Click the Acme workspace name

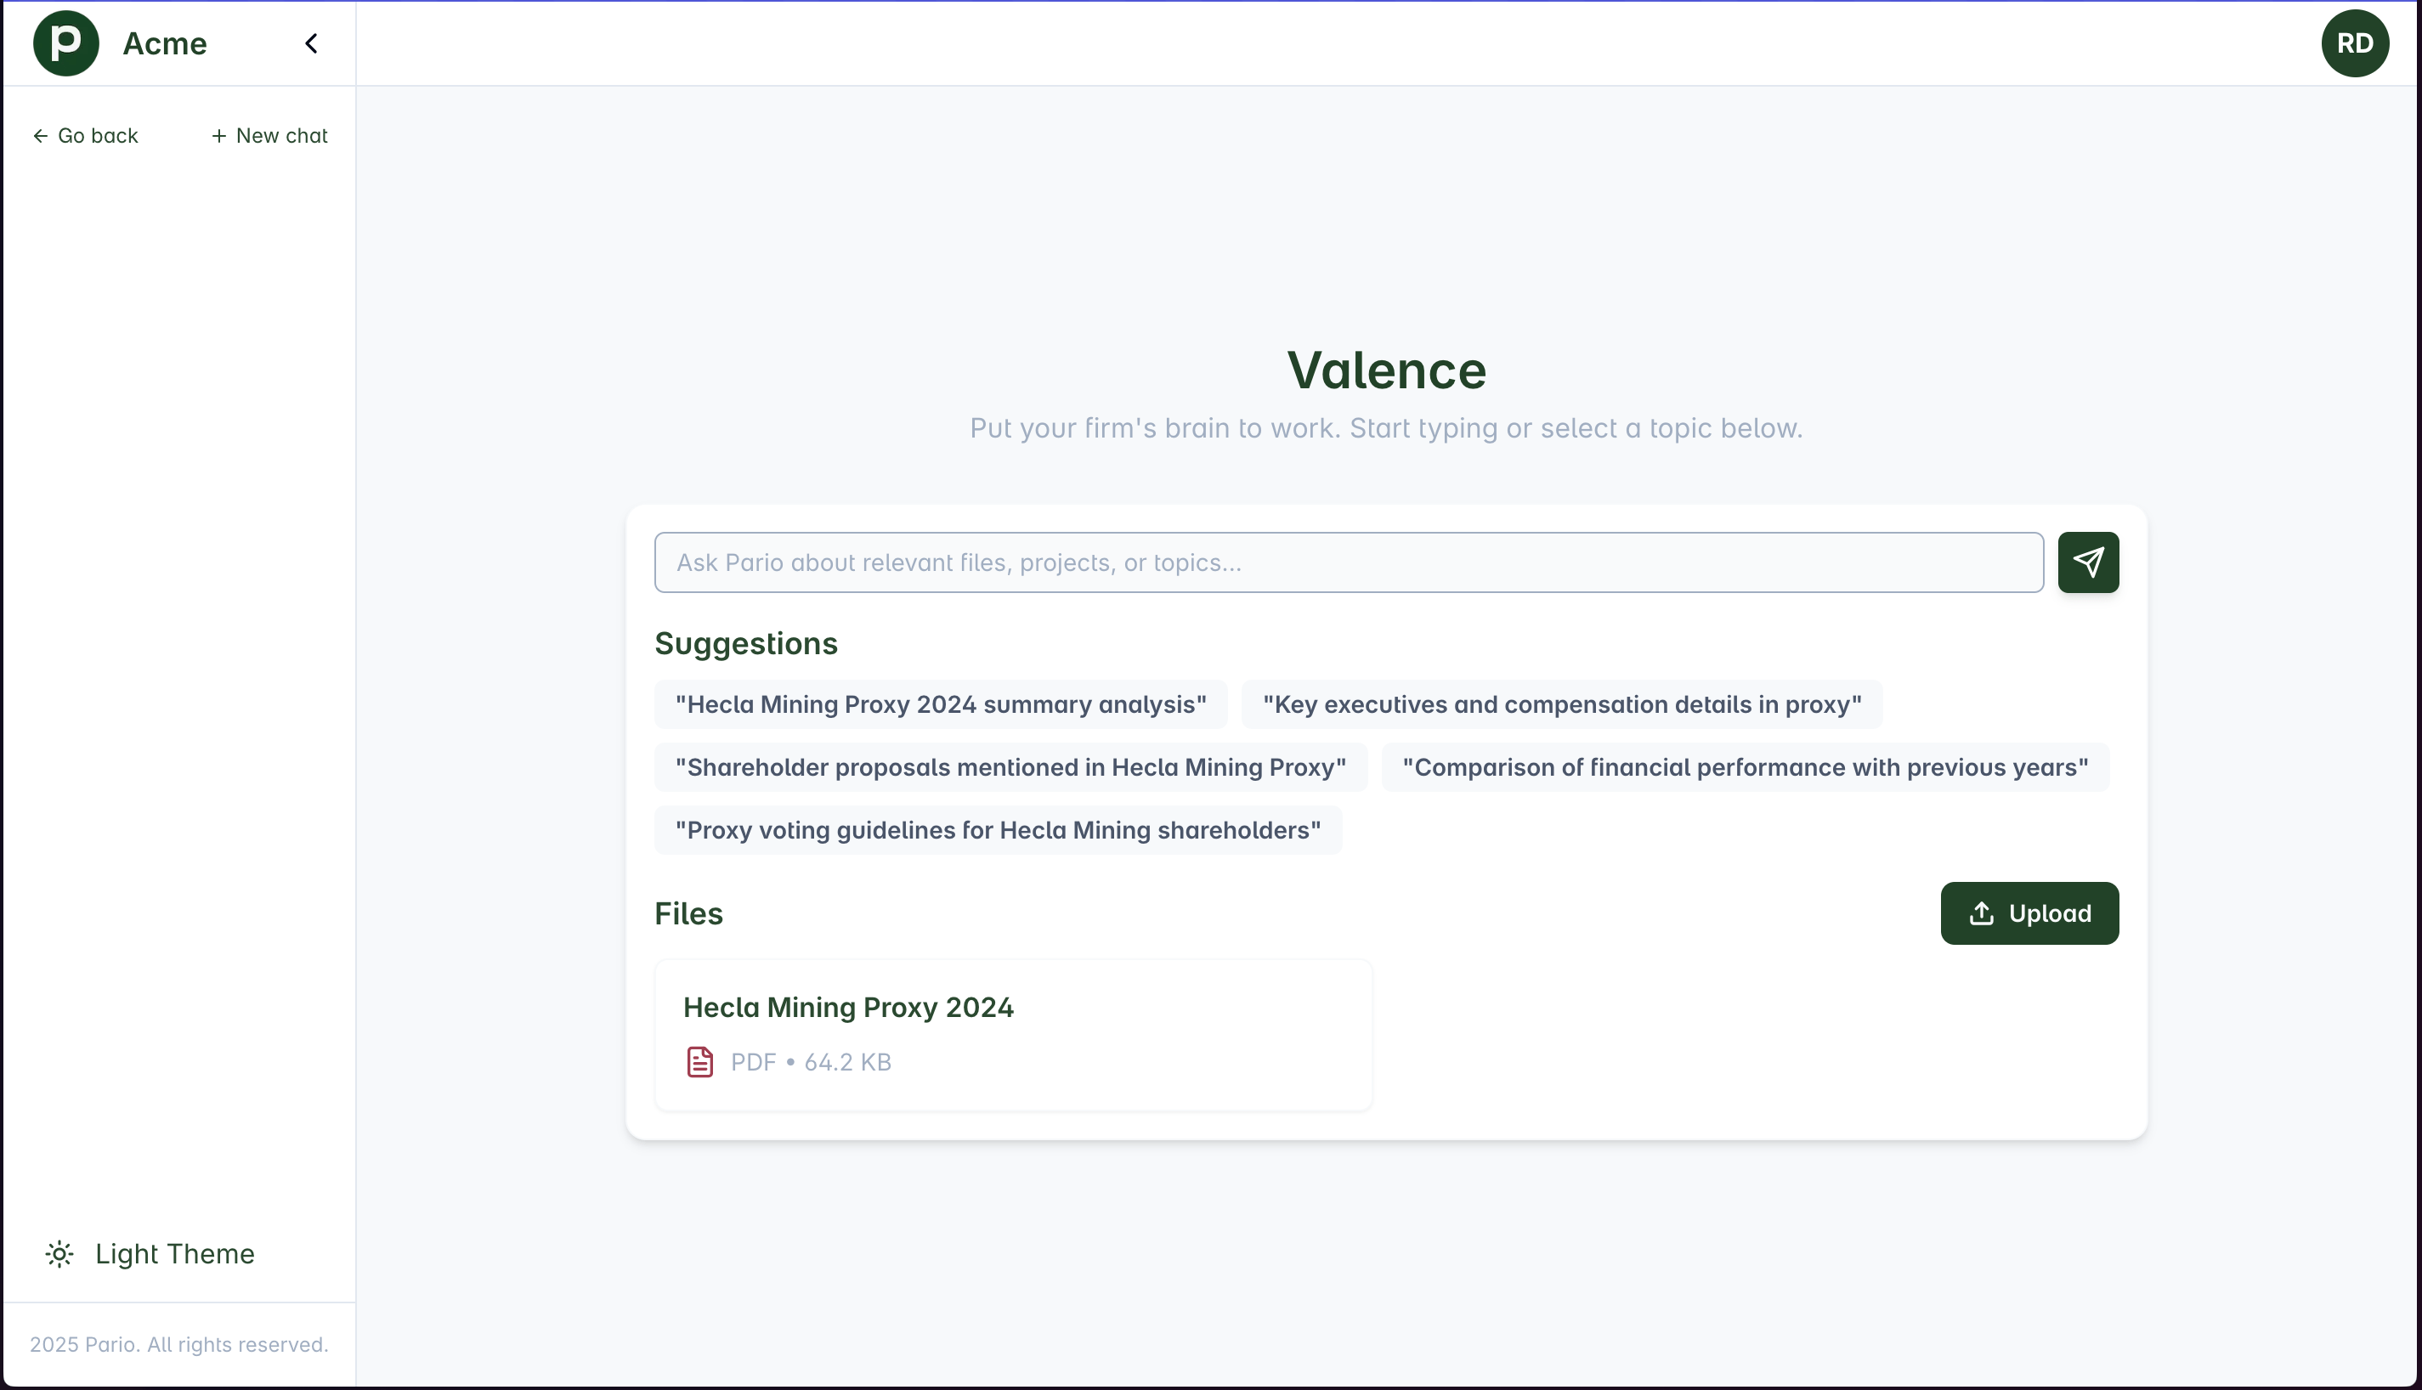pyautogui.click(x=164, y=43)
